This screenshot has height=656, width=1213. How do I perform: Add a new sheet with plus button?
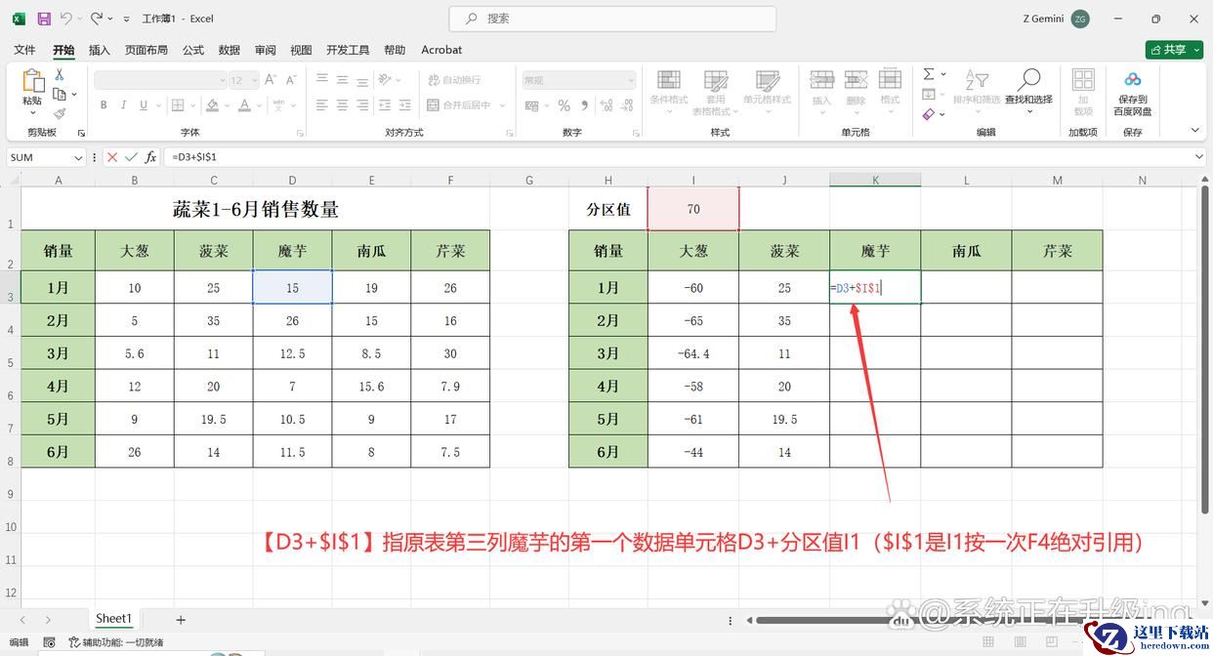pyautogui.click(x=181, y=619)
